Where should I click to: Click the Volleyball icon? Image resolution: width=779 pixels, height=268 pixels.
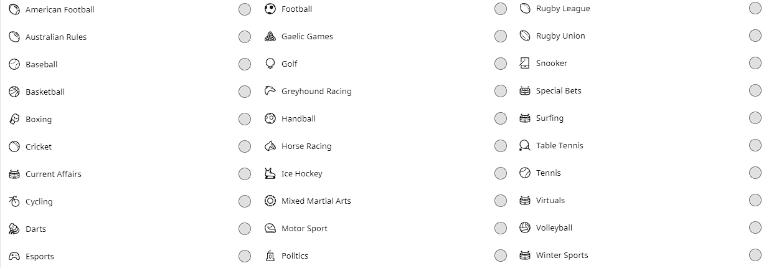click(x=524, y=227)
